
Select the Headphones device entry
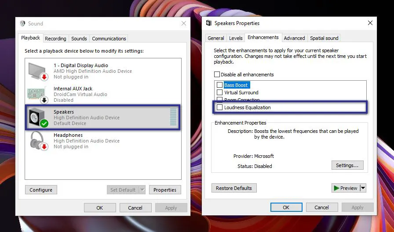click(86, 140)
